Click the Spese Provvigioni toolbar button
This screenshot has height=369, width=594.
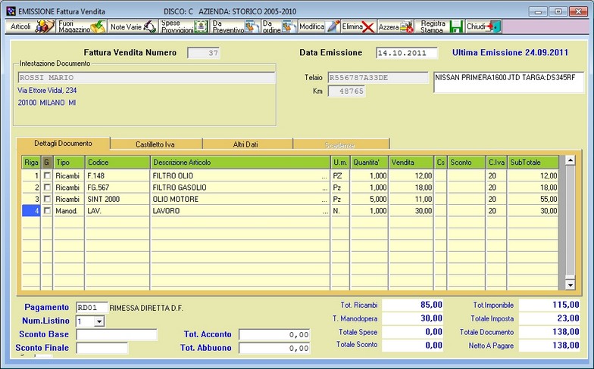183,27
